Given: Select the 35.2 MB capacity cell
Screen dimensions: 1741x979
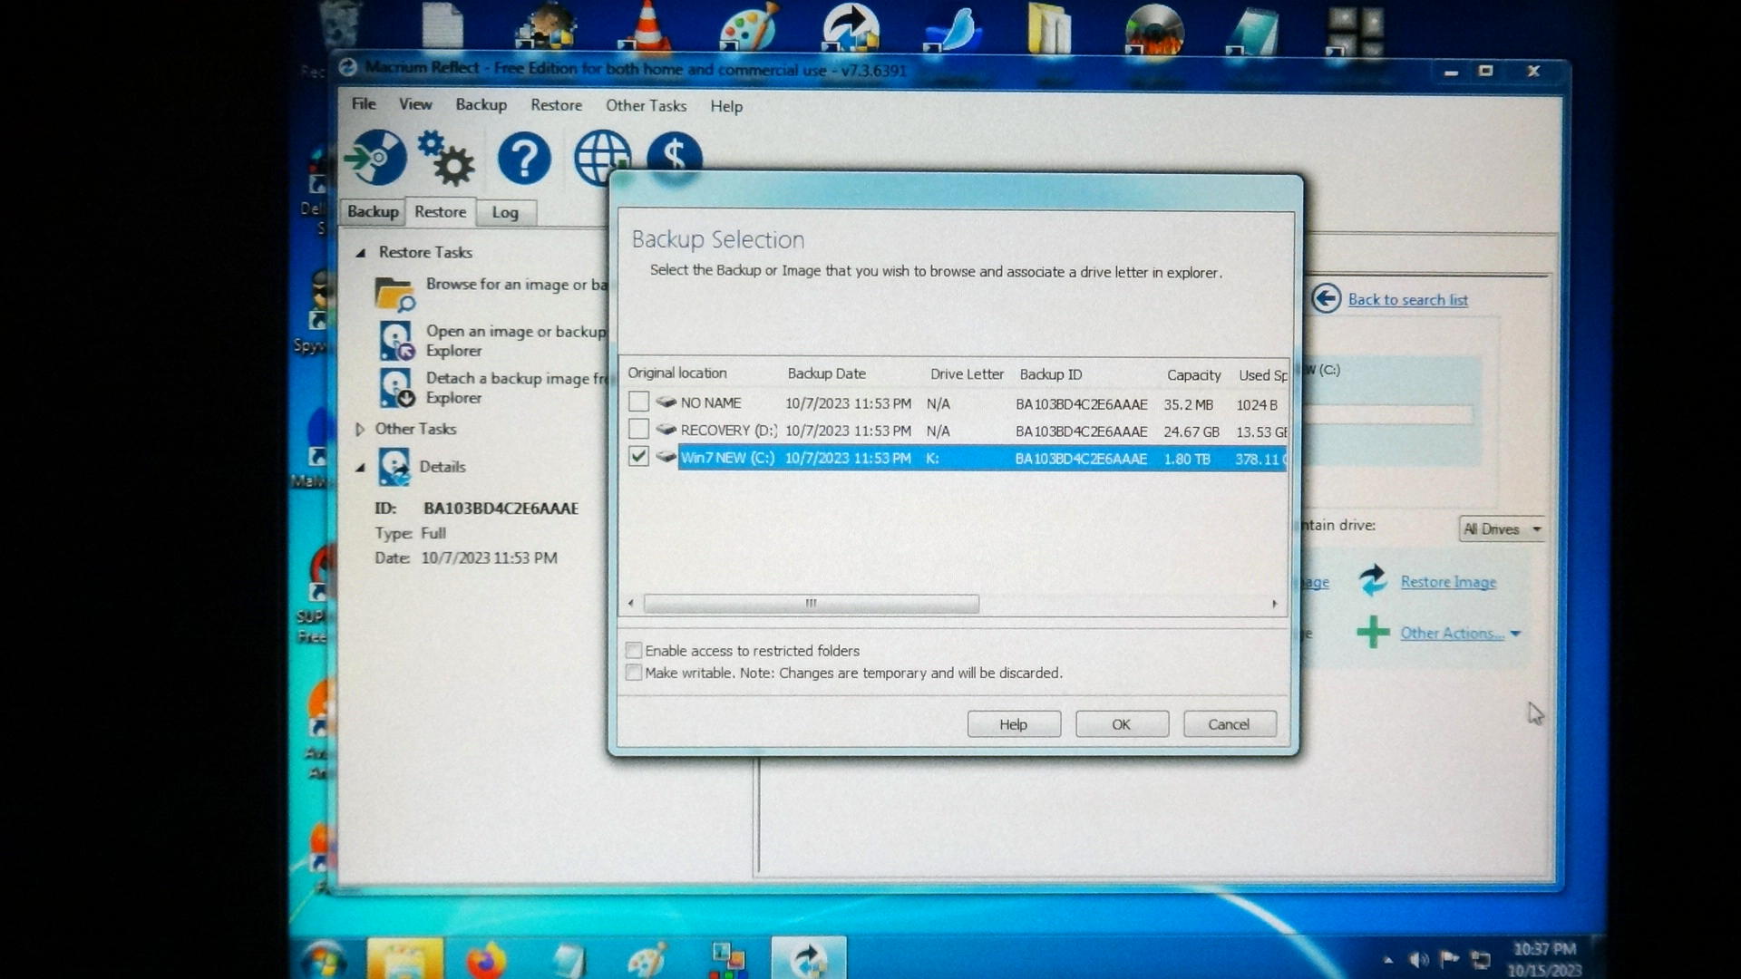Looking at the screenshot, I should [1188, 404].
